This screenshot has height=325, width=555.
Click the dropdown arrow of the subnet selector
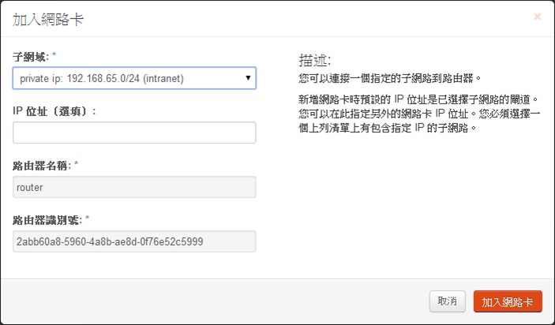(x=248, y=77)
